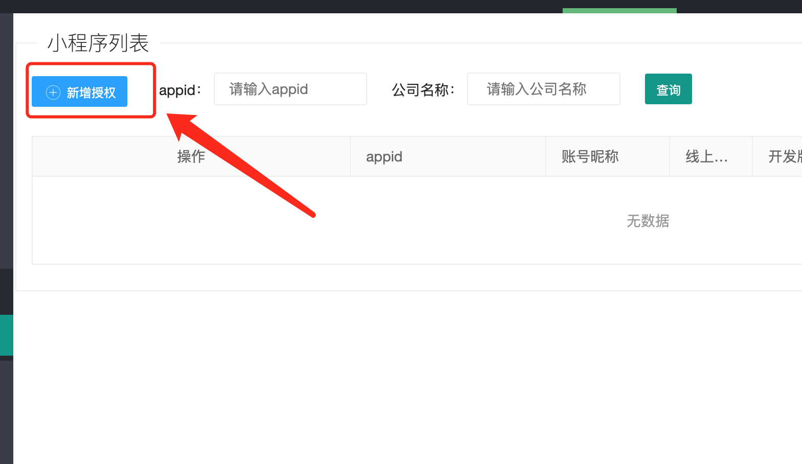This screenshot has height=464, width=802.
Task: Open the green active tab at top
Action: tap(619, 11)
